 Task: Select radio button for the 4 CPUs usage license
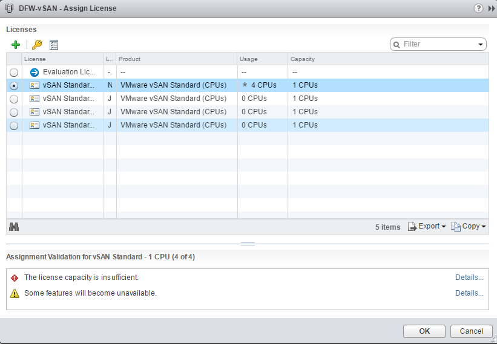[14, 86]
